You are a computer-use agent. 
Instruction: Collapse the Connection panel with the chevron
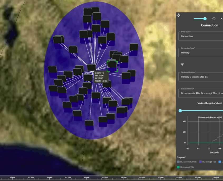click(x=221, y=19)
